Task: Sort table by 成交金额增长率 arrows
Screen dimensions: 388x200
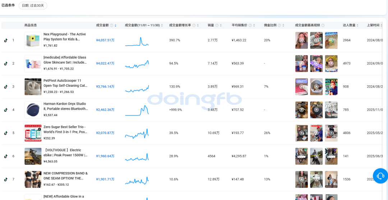Action: click(198, 25)
